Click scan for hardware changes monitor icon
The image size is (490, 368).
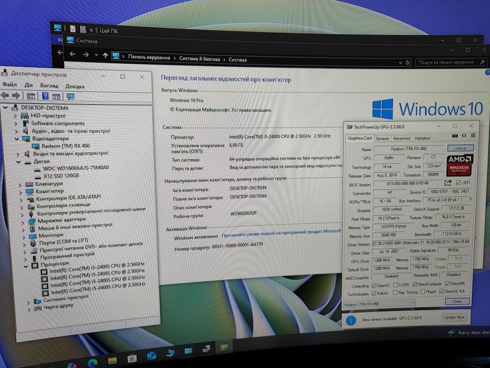pos(70,96)
